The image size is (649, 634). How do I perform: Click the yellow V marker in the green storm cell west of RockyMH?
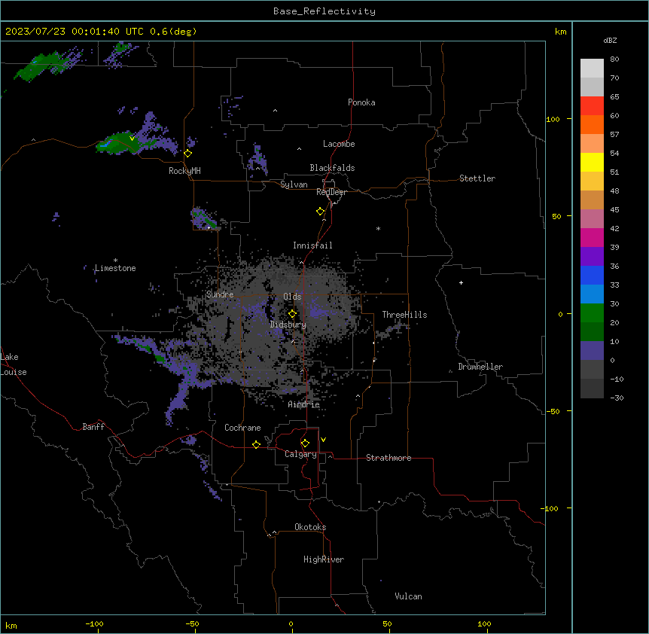[132, 139]
